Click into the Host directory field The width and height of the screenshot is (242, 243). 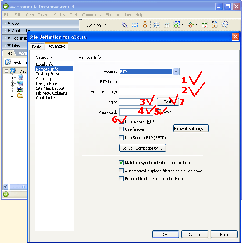(x=157, y=92)
